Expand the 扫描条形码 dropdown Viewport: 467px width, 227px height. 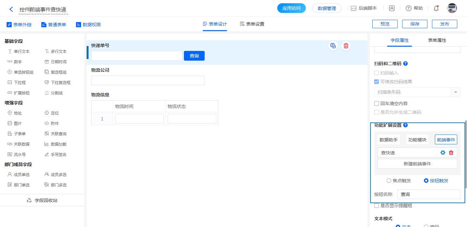click(456, 92)
